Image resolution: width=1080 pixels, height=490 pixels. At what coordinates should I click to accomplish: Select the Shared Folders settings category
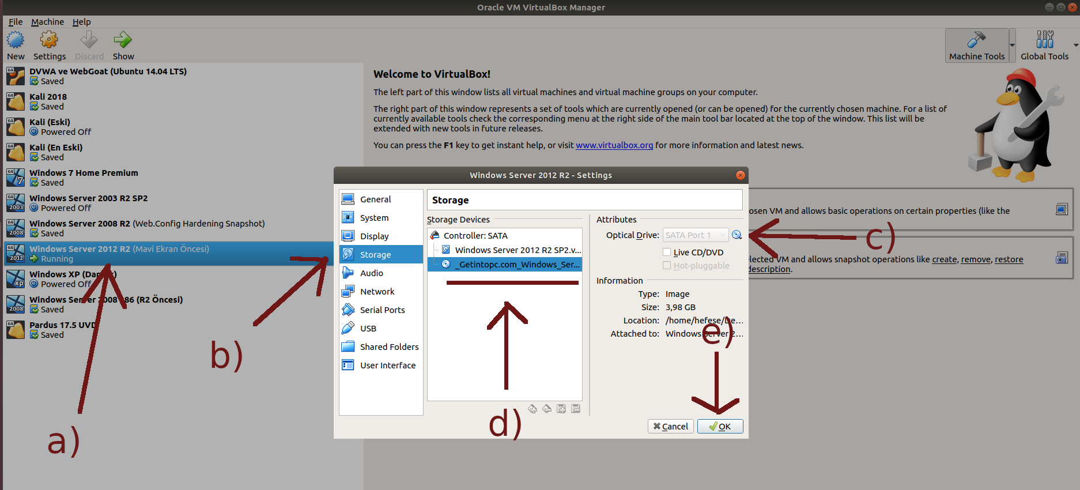tap(381, 346)
